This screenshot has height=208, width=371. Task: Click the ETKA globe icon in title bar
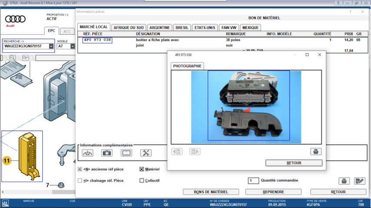(5, 3)
